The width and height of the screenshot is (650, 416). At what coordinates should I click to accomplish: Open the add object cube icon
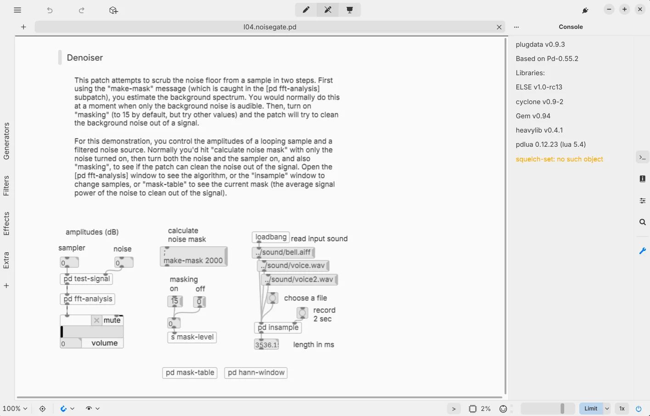click(x=113, y=10)
